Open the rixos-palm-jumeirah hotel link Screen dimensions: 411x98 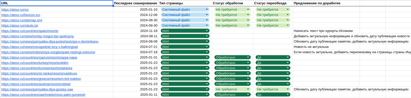click(x=43, y=95)
